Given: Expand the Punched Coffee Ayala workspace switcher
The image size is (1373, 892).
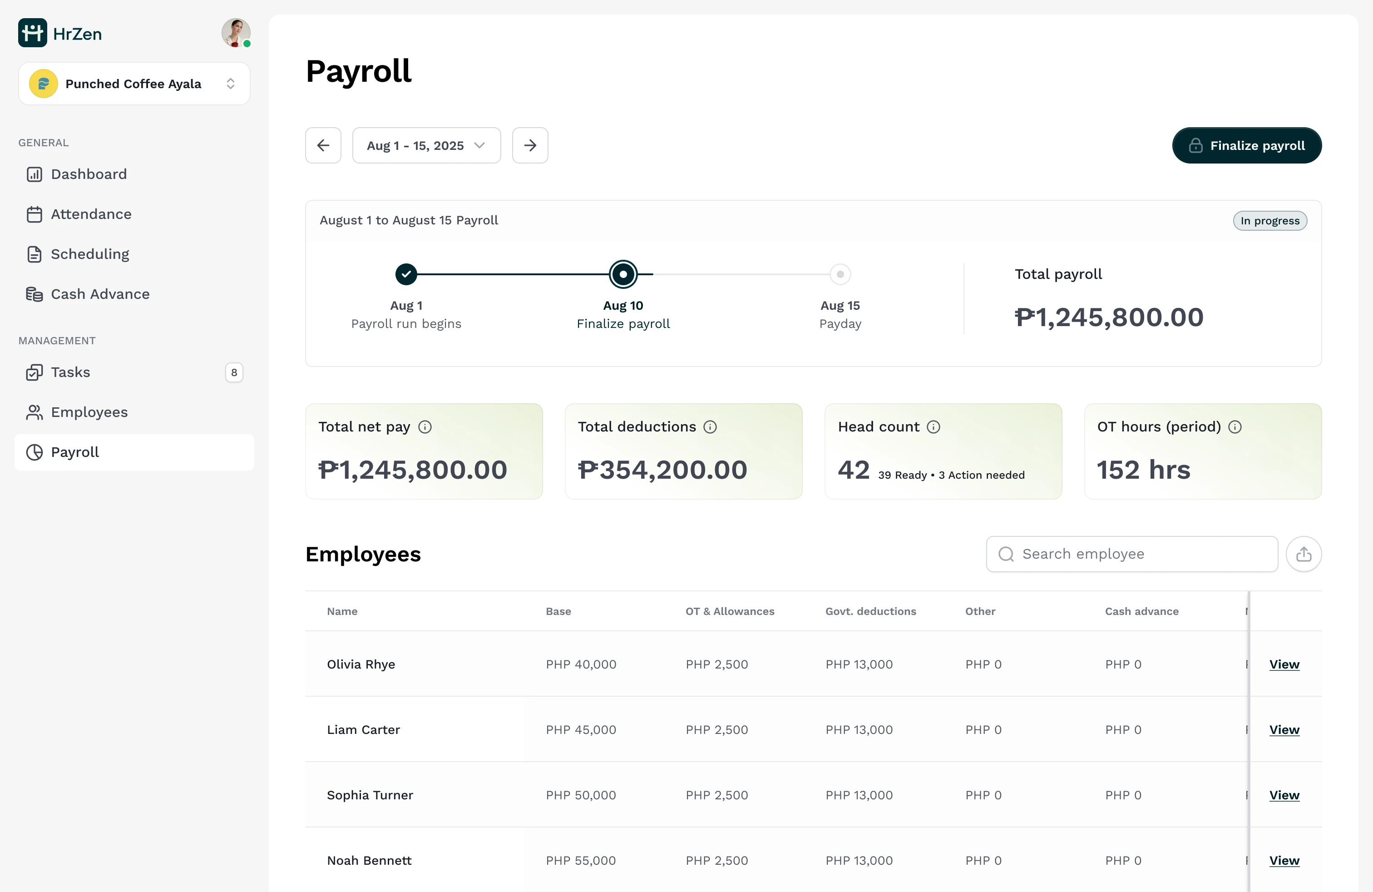Looking at the screenshot, I should (134, 84).
